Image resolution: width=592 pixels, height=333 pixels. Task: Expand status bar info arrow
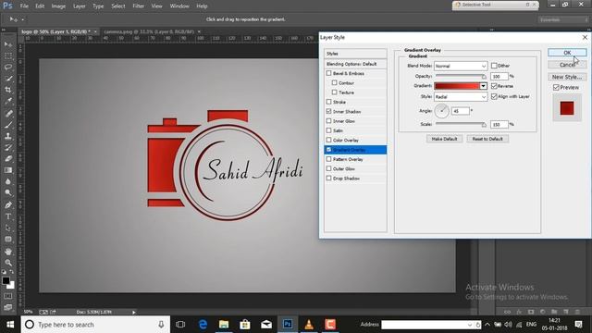[133, 313]
